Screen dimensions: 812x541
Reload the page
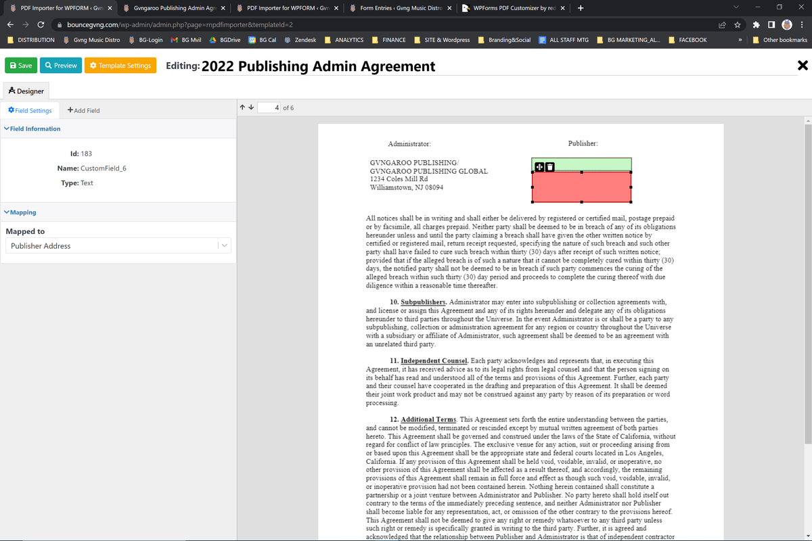click(x=41, y=25)
